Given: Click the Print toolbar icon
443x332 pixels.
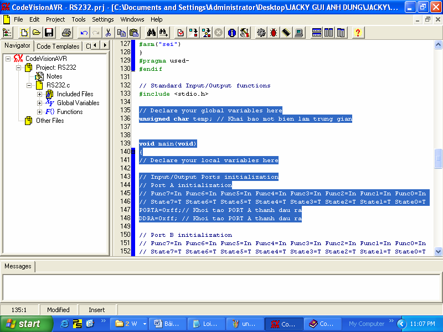Looking at the screenshot, I should click(66, 33).
